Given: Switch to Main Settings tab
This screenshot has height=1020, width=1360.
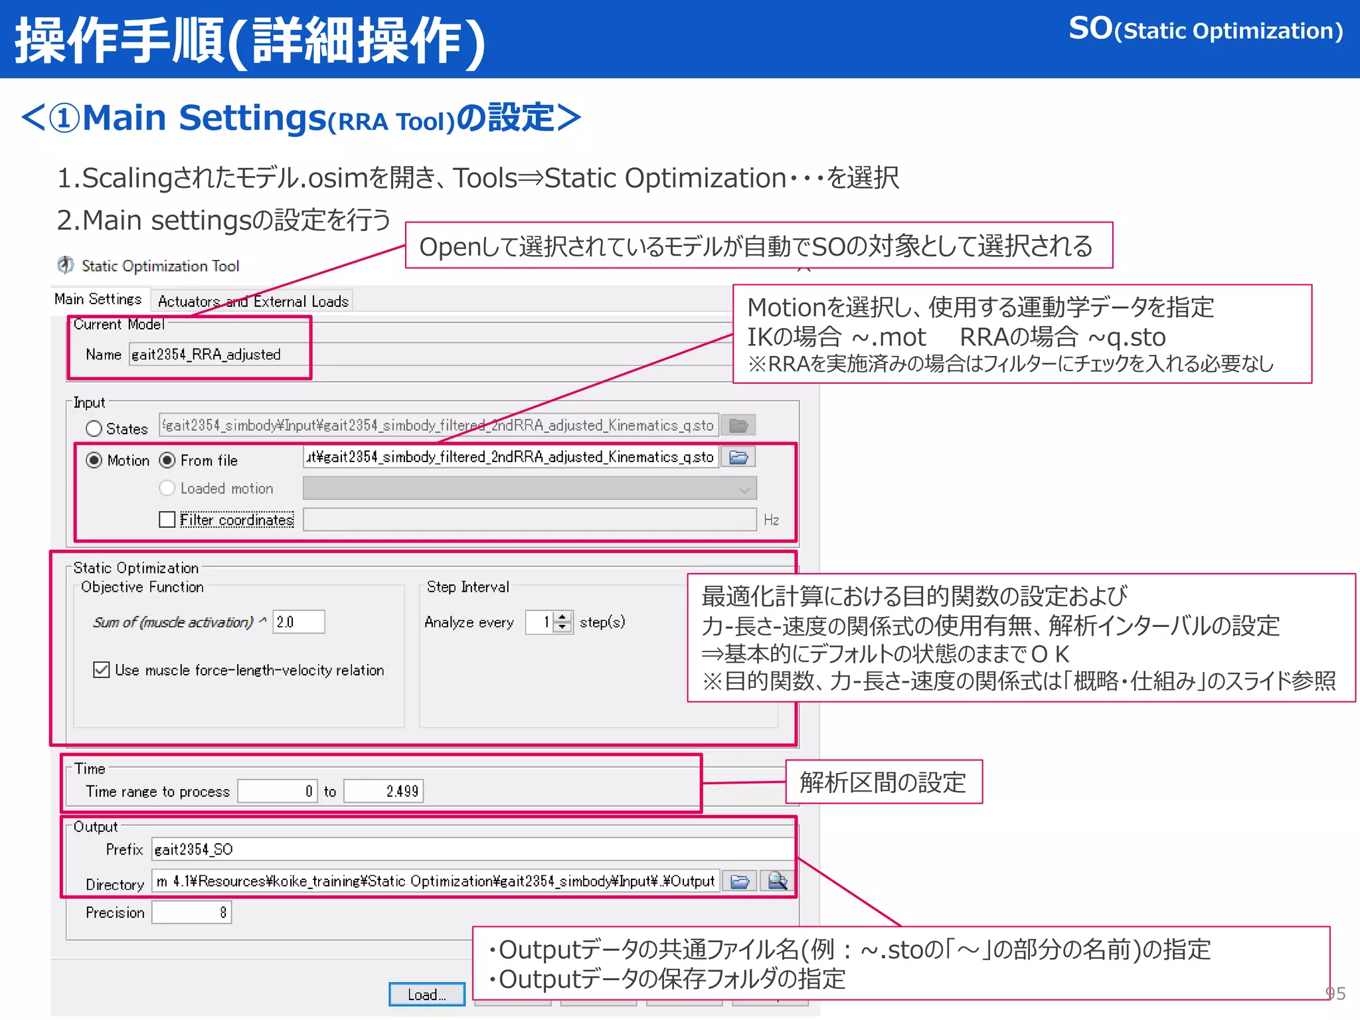Looking at the screenshot, I should coord(98,299).
